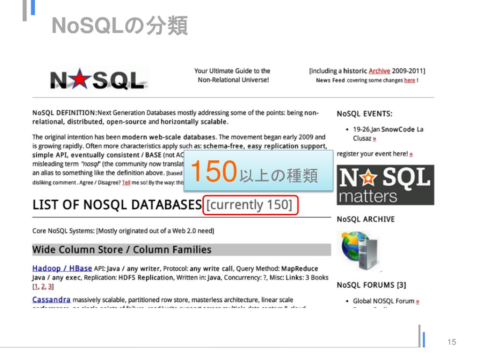
Task: Open Hadoop book reference link 3
Action: coord(50,287)
